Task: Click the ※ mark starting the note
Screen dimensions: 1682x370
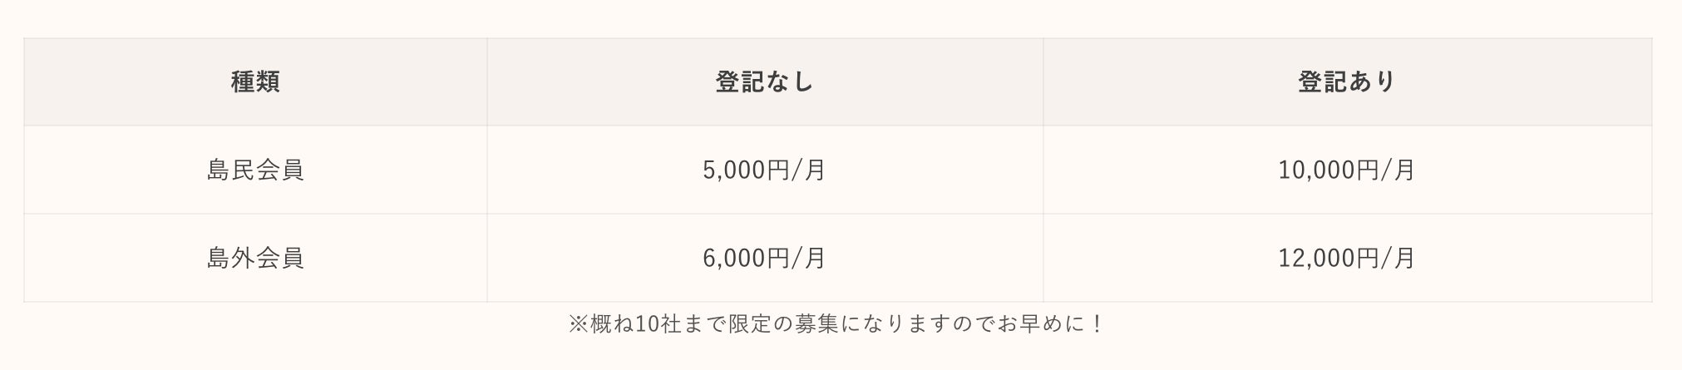Action: pos(578,323)
